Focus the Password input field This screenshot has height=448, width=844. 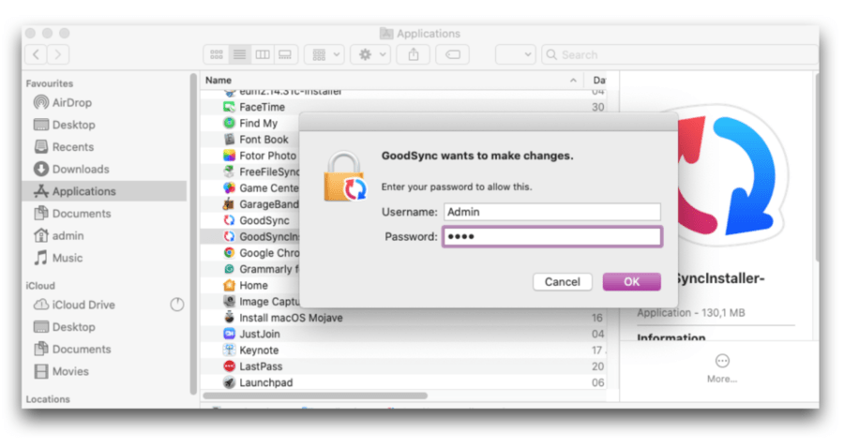552,236
